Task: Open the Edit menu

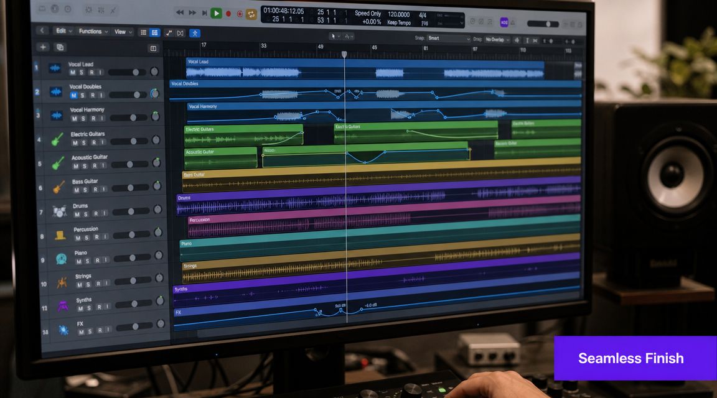Action: click(63, 30)
